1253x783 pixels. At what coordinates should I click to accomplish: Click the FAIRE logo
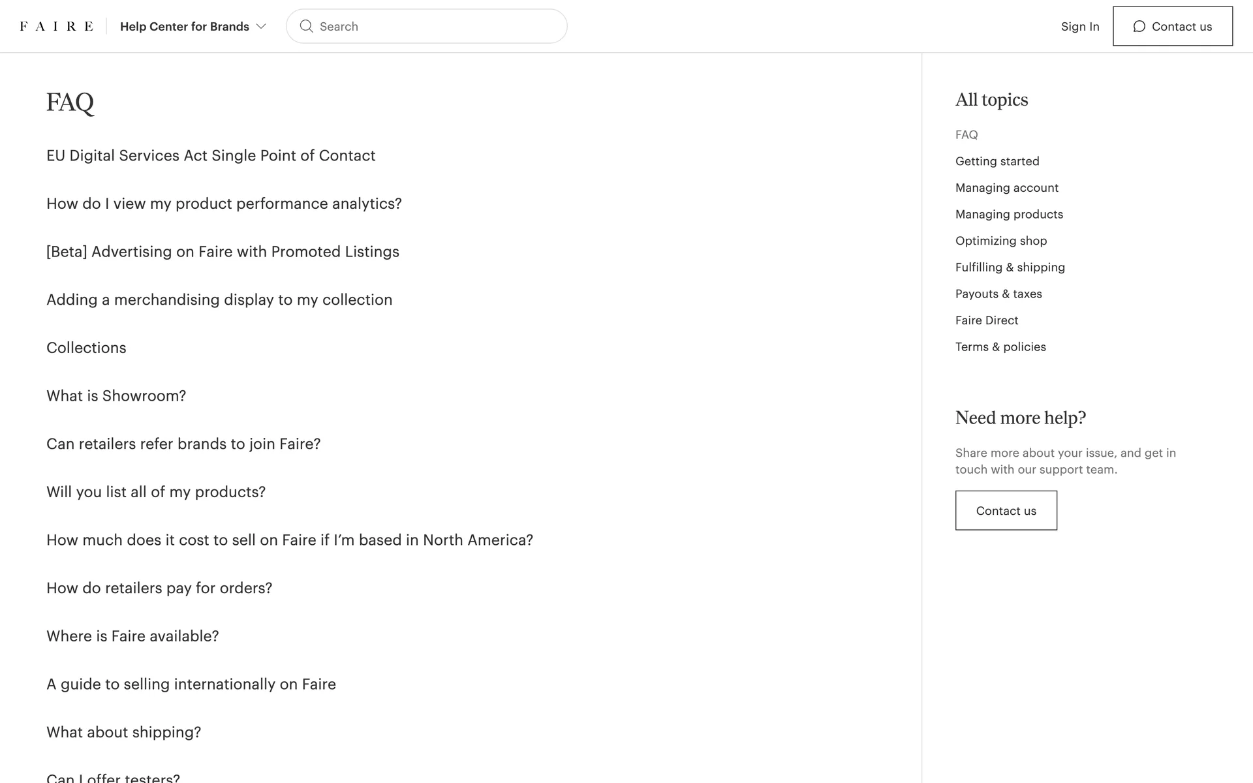pos(56,26)
